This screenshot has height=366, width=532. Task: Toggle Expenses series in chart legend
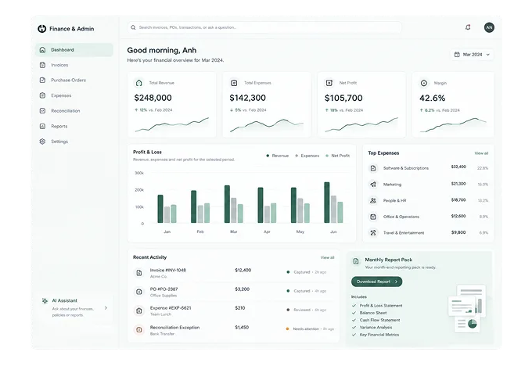click(307, 156)
